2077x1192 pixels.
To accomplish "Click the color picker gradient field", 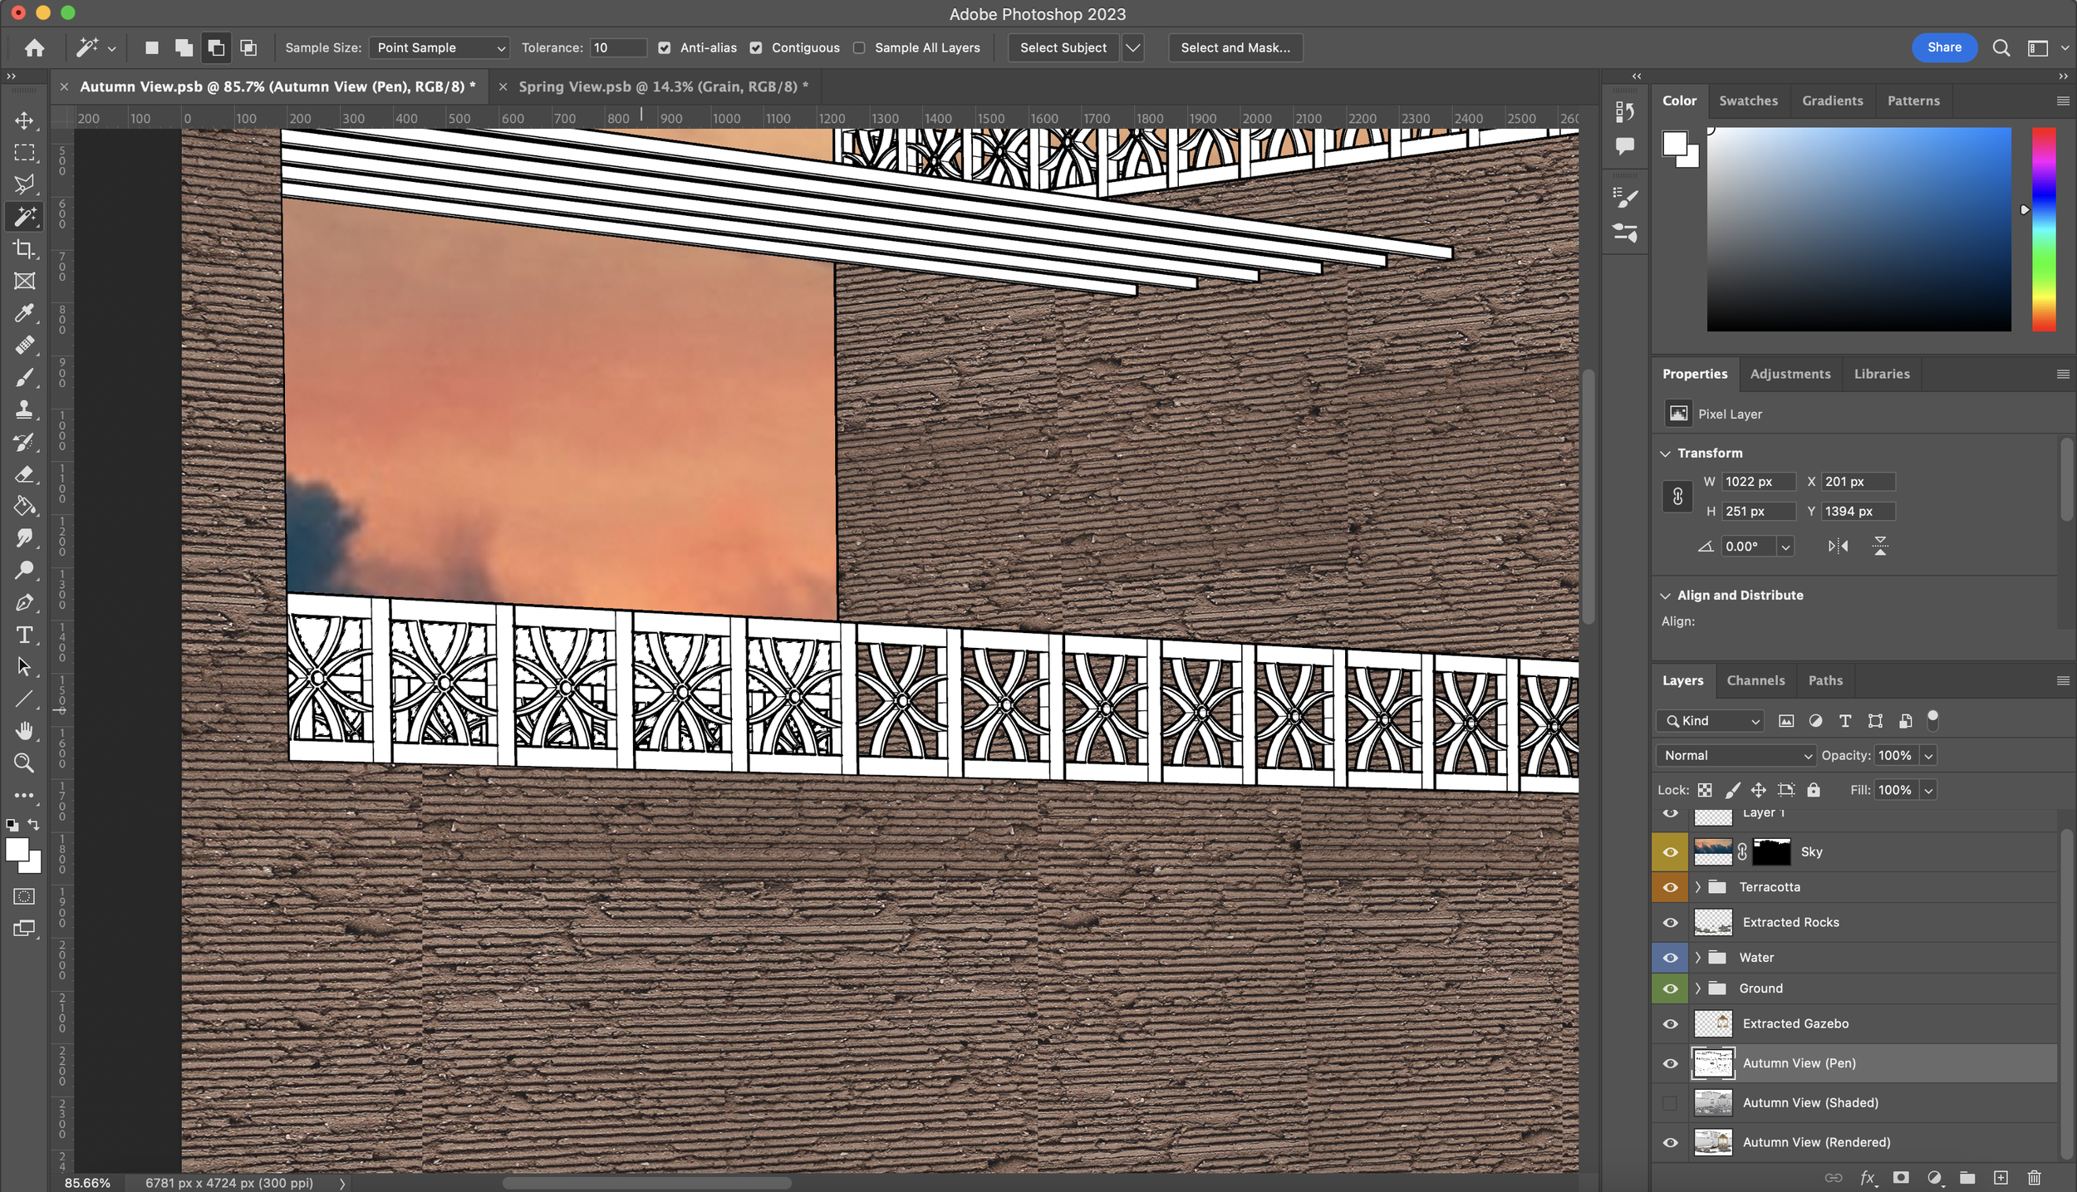I will [x=1858, y=229].
